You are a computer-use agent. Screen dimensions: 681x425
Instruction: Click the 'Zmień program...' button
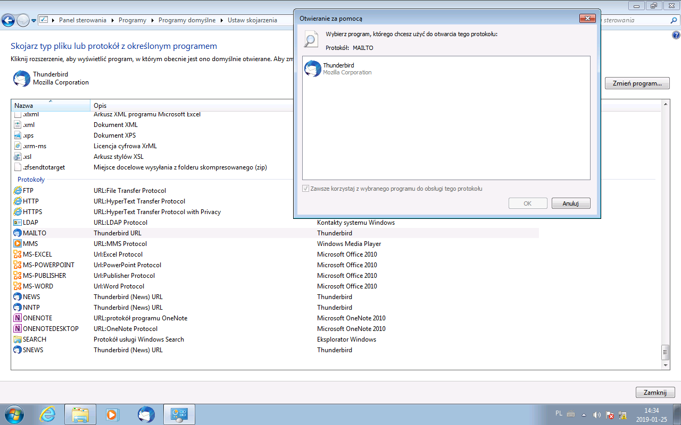point(637,83)
